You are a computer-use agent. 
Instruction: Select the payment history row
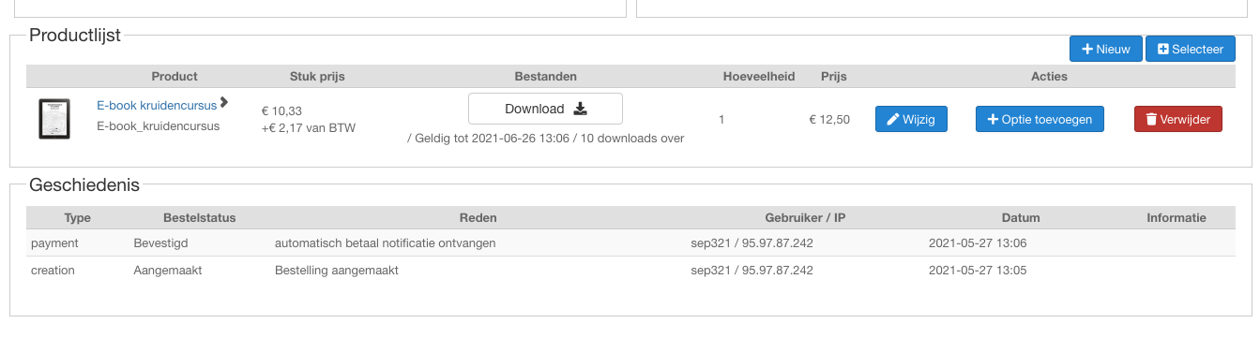pos(630,242)
